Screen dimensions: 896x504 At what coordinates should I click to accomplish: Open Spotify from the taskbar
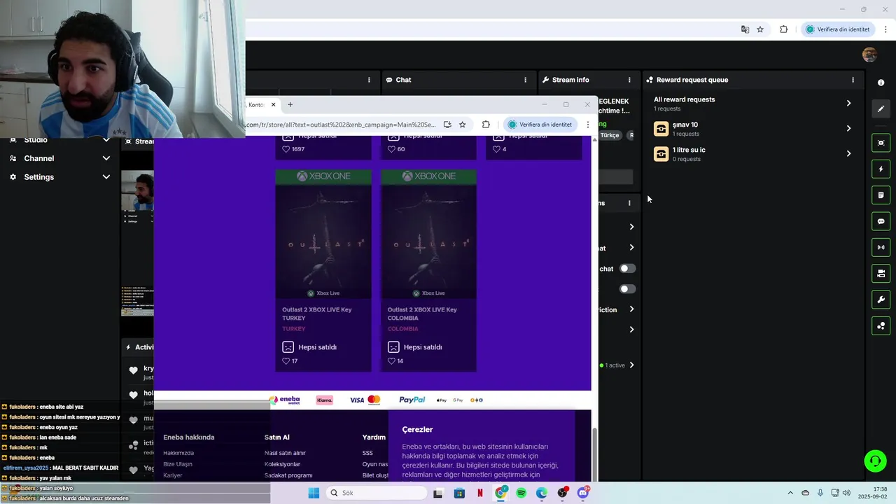[x=521, y=493]
